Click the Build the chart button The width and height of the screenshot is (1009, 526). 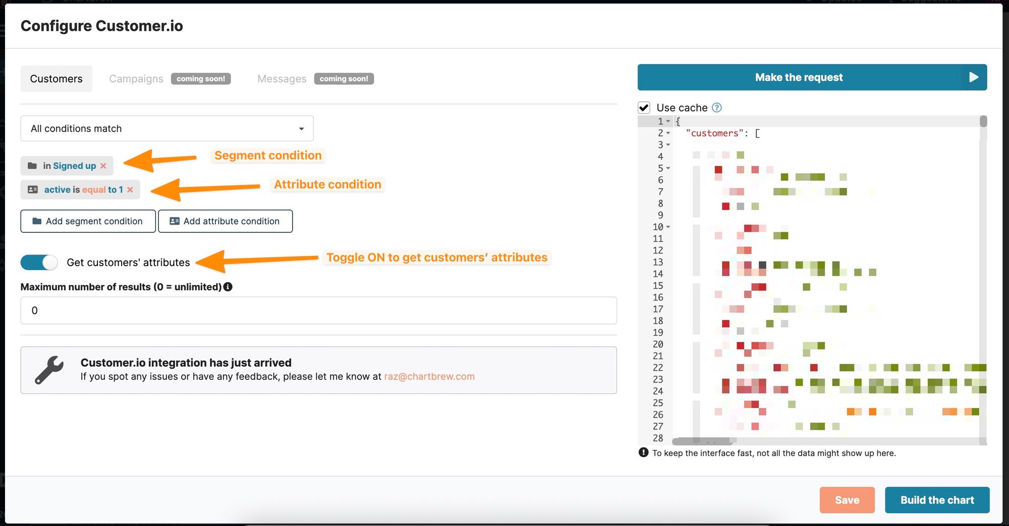tap(937, 500)
